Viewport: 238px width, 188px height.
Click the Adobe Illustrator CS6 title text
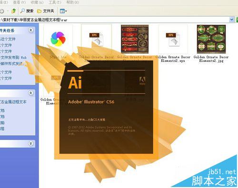[x=91, y=102]
